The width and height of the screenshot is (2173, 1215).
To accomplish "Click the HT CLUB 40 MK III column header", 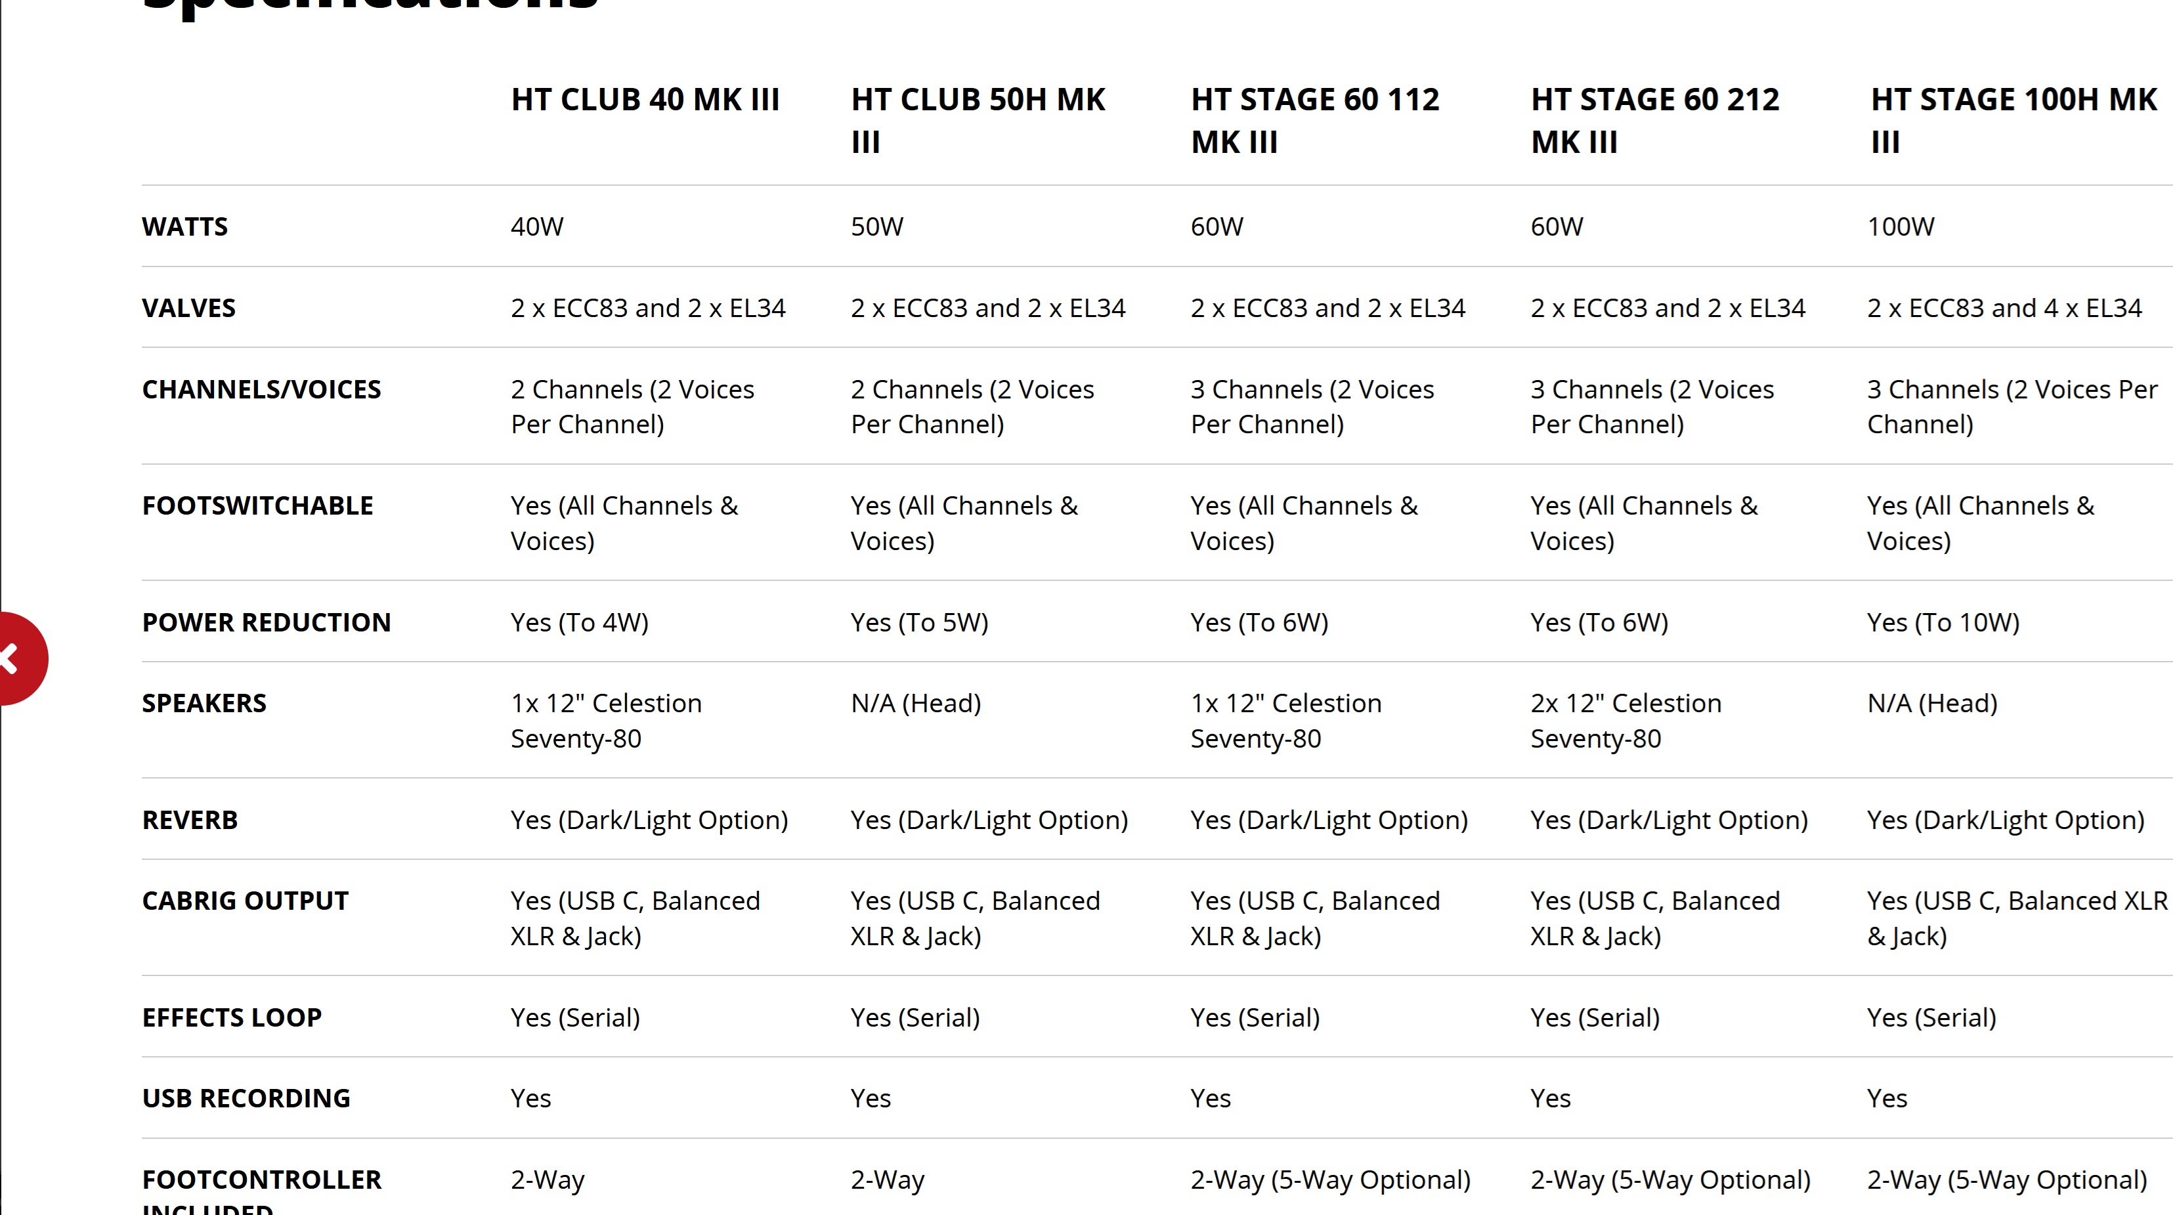I will coord(645,100).
